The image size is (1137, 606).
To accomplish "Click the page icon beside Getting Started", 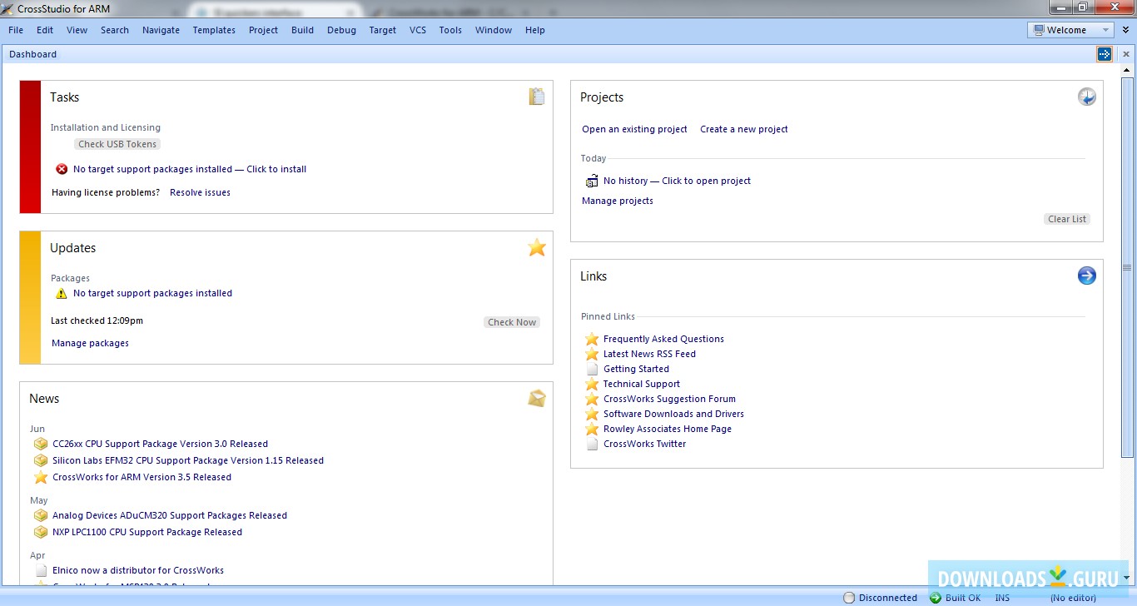I will pos(592,369).
